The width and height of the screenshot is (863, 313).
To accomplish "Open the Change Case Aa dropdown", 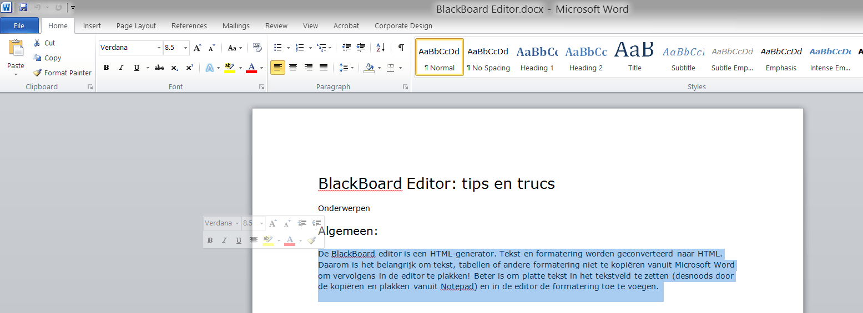I will [x=234, y=48].
